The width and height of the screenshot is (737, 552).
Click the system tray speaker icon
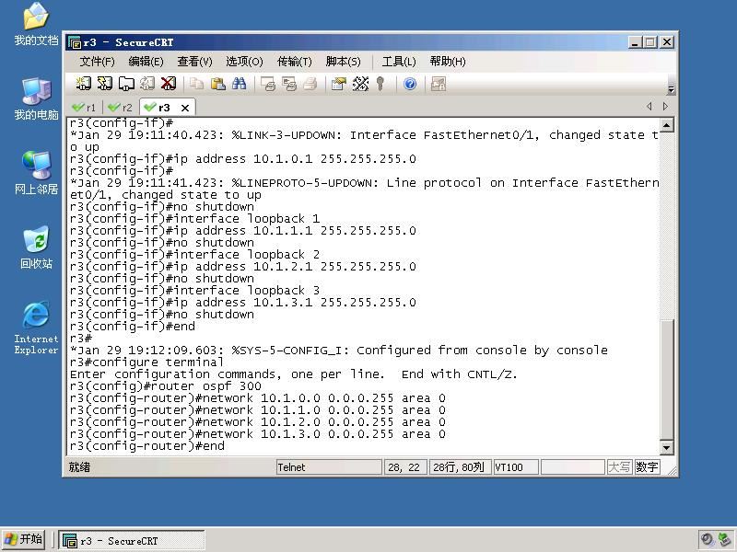[707, 540]
